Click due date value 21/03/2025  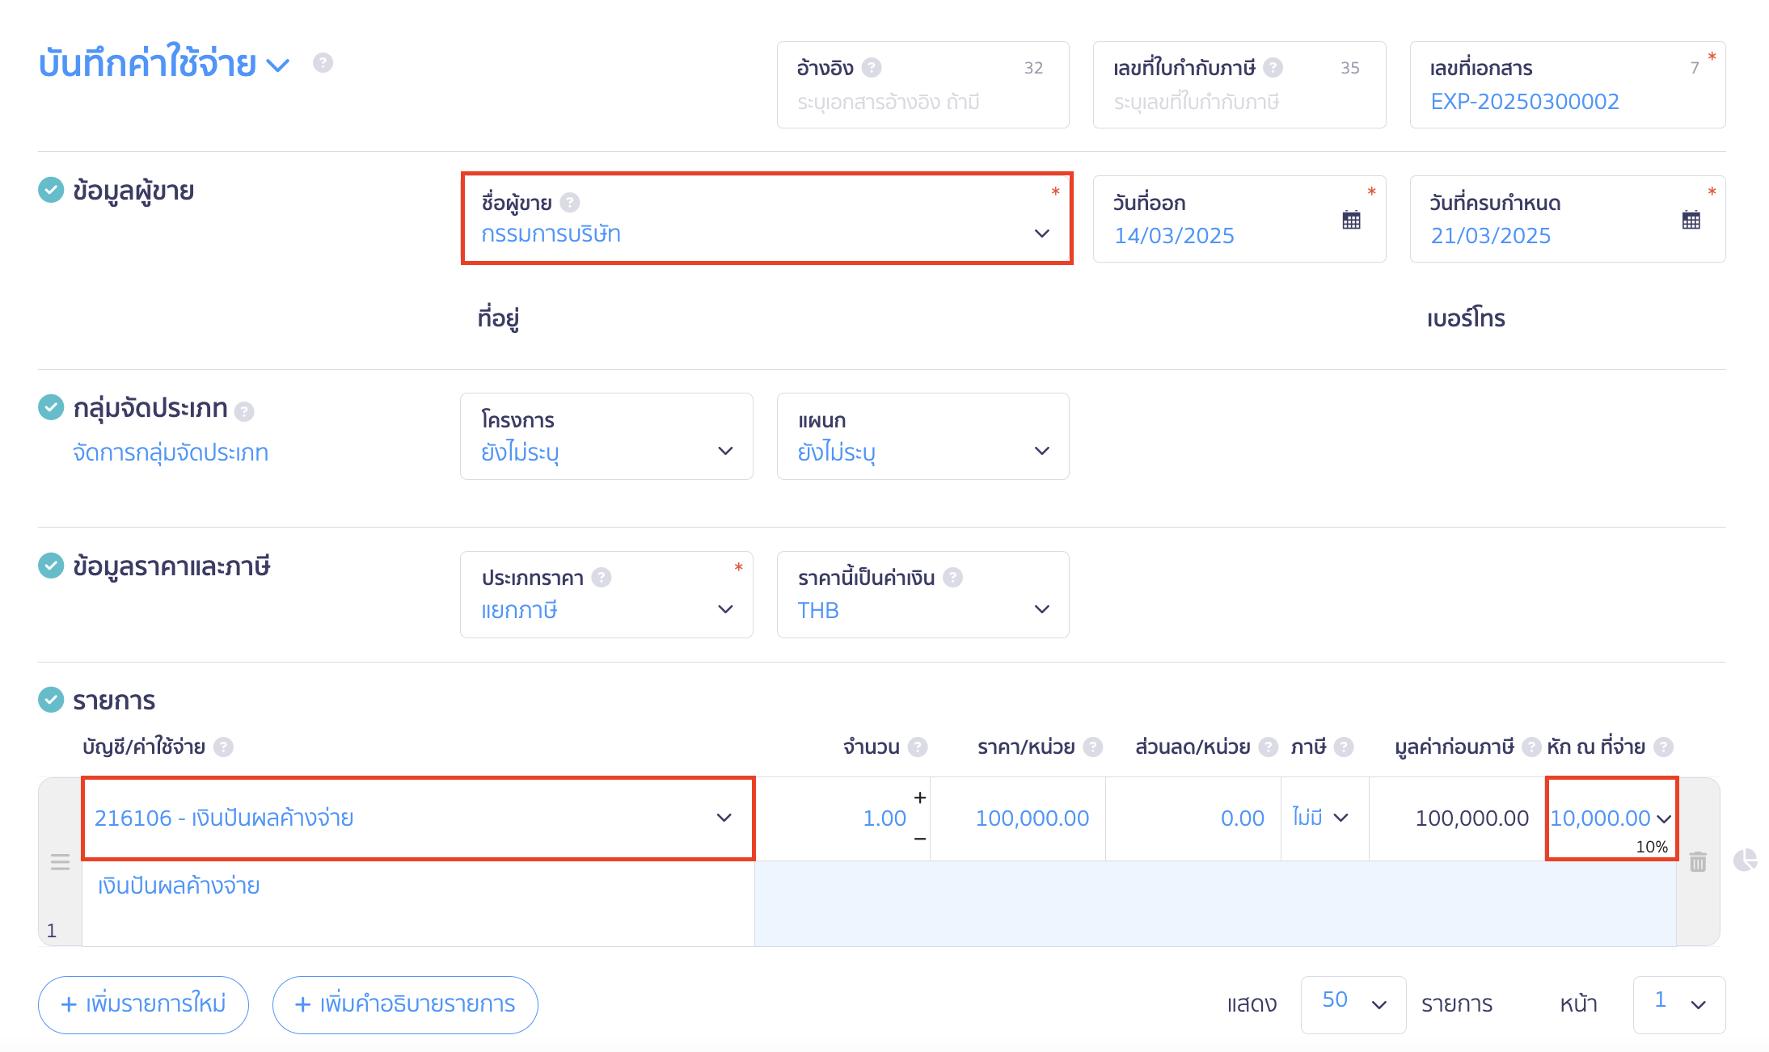[1491, 236]
